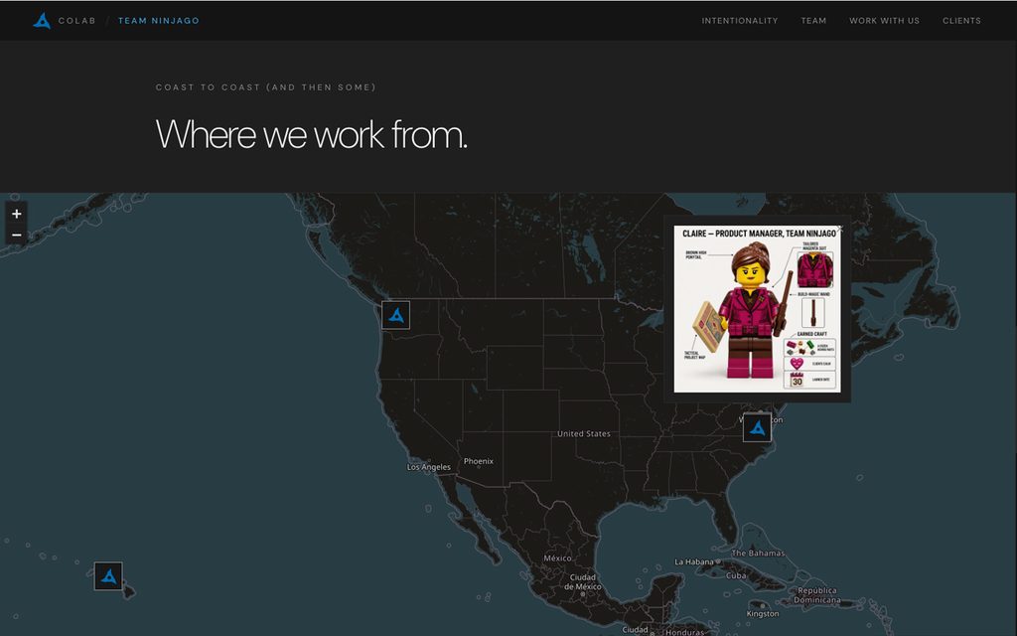Open the Team menu item
1017x636 pixels.
click(x=813, y=21)
